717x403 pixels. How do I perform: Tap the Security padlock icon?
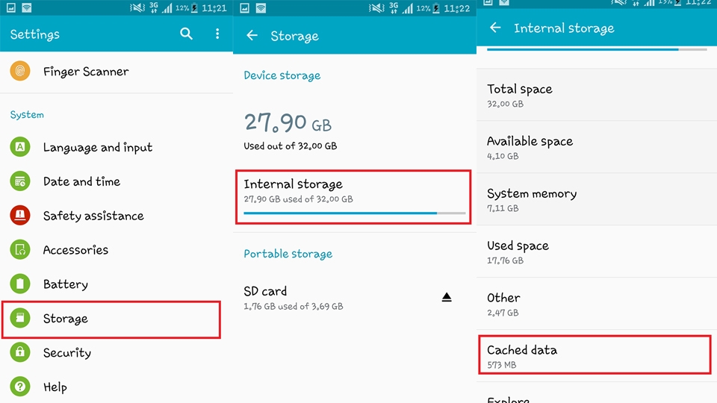20,352
